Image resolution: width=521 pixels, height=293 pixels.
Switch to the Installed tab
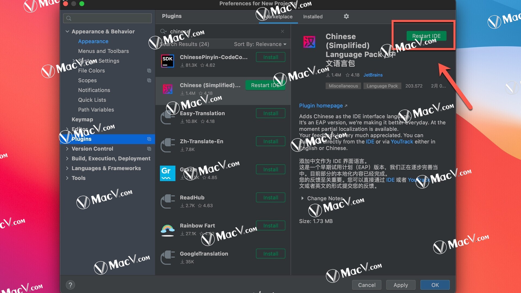[x=313, y=17]
